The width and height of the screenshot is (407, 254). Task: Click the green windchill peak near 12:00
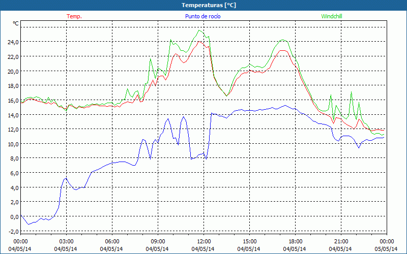[x=199, y=30]
